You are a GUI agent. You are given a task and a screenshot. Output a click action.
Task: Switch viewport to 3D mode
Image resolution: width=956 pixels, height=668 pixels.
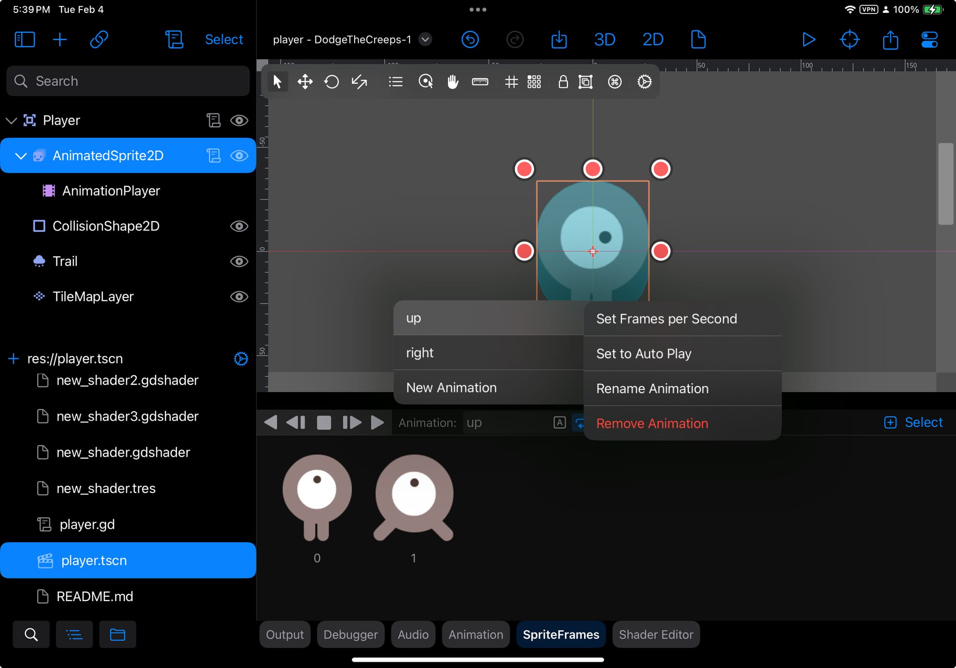tap(604, 39)
